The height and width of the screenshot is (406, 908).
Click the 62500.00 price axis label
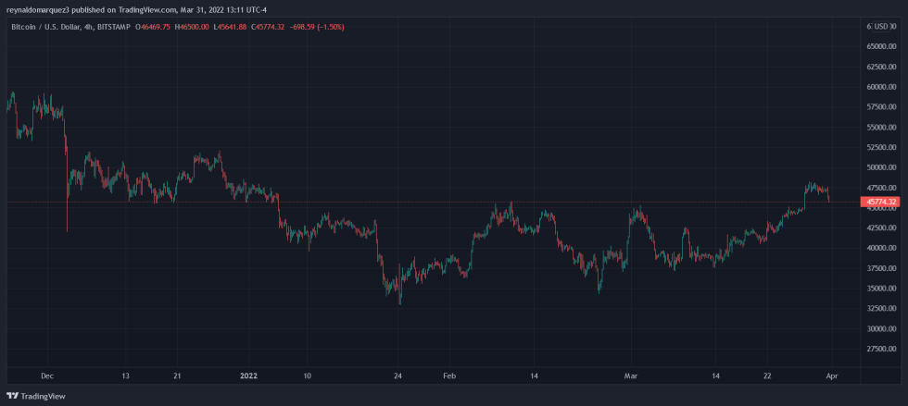[879, 68]
